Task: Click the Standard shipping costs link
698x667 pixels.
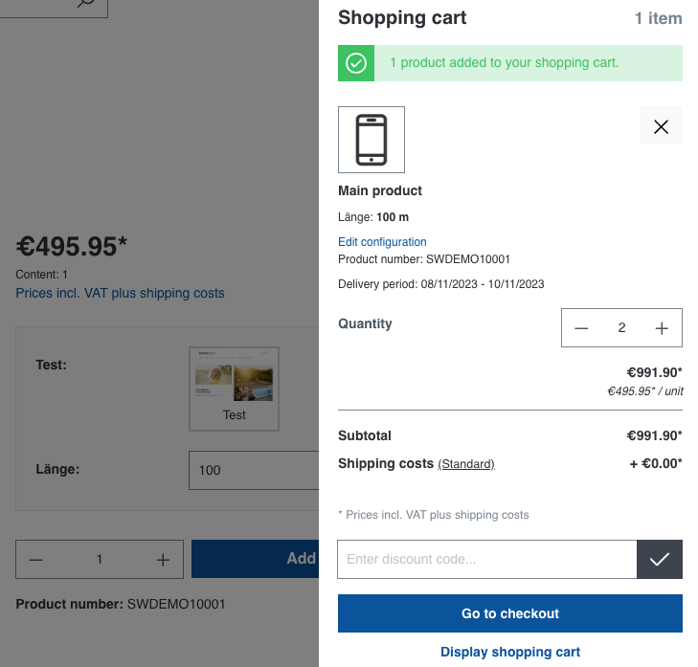Action: 466,464
